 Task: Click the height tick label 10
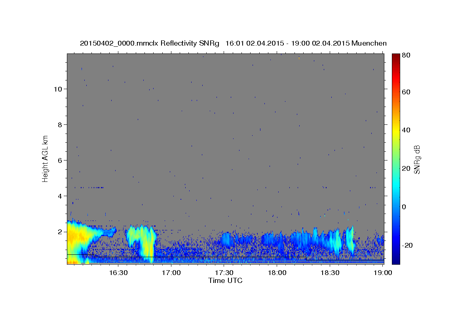(x=57, y=89)
